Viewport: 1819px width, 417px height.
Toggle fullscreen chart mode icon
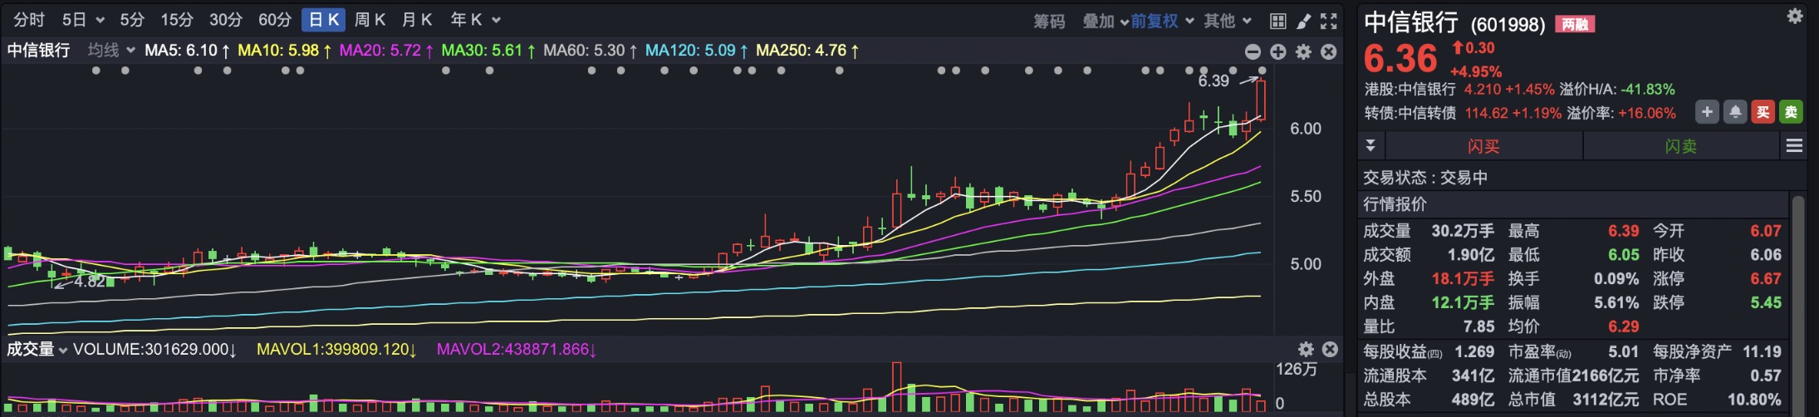[1329, 21]
